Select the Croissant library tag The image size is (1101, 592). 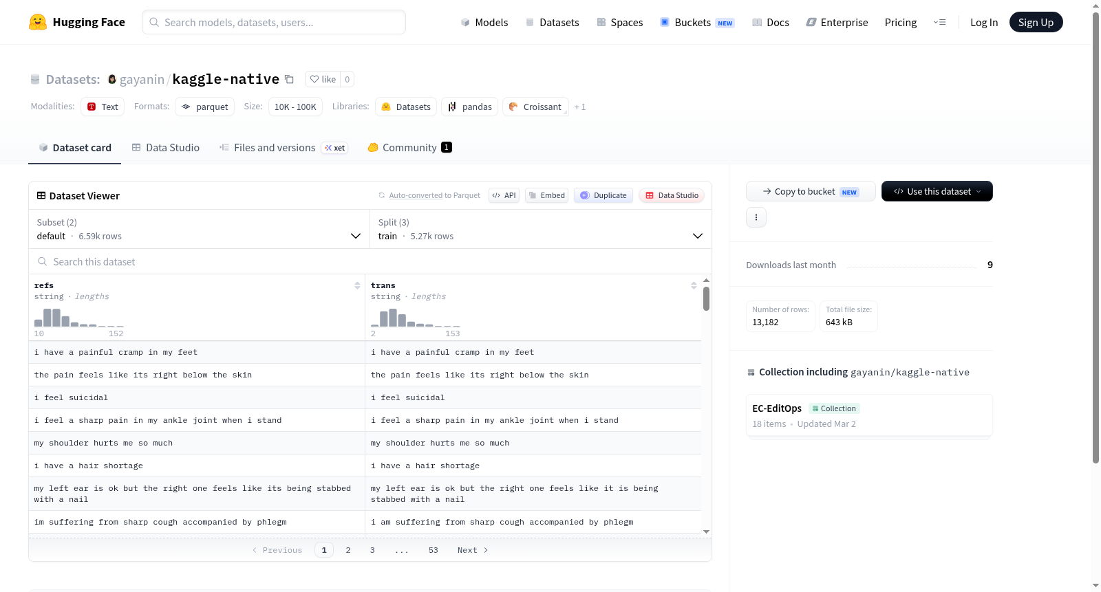(536, 107)
